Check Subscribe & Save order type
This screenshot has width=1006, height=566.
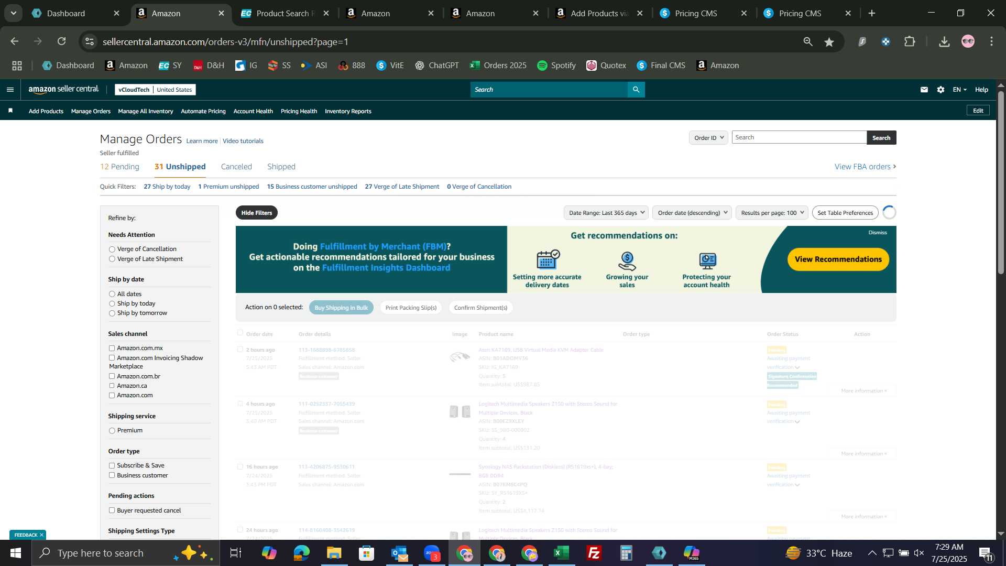point(112,466)
